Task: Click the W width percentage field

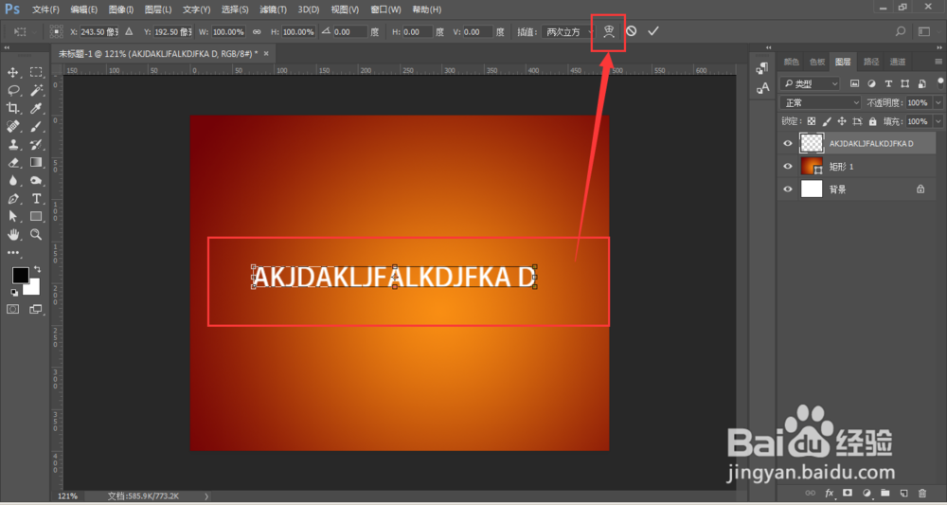Action: (x=228, y=31)
